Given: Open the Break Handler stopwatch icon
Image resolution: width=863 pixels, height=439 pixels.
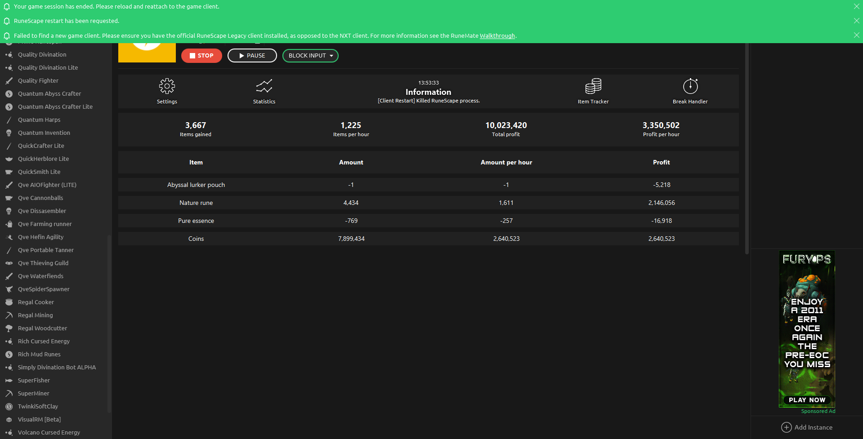Looking at the screenshot, I should [x=690, y=86].
